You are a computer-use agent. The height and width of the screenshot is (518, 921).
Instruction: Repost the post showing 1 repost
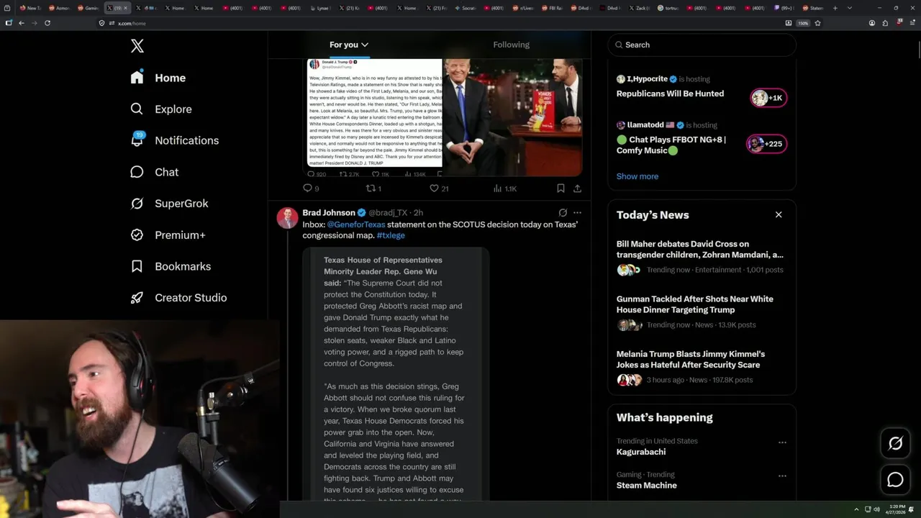point(373,188)
